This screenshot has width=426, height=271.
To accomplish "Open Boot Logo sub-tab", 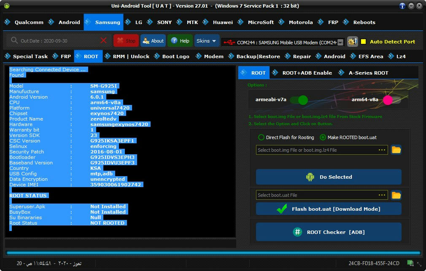I will pyautogui.click(x=172, y=56).
